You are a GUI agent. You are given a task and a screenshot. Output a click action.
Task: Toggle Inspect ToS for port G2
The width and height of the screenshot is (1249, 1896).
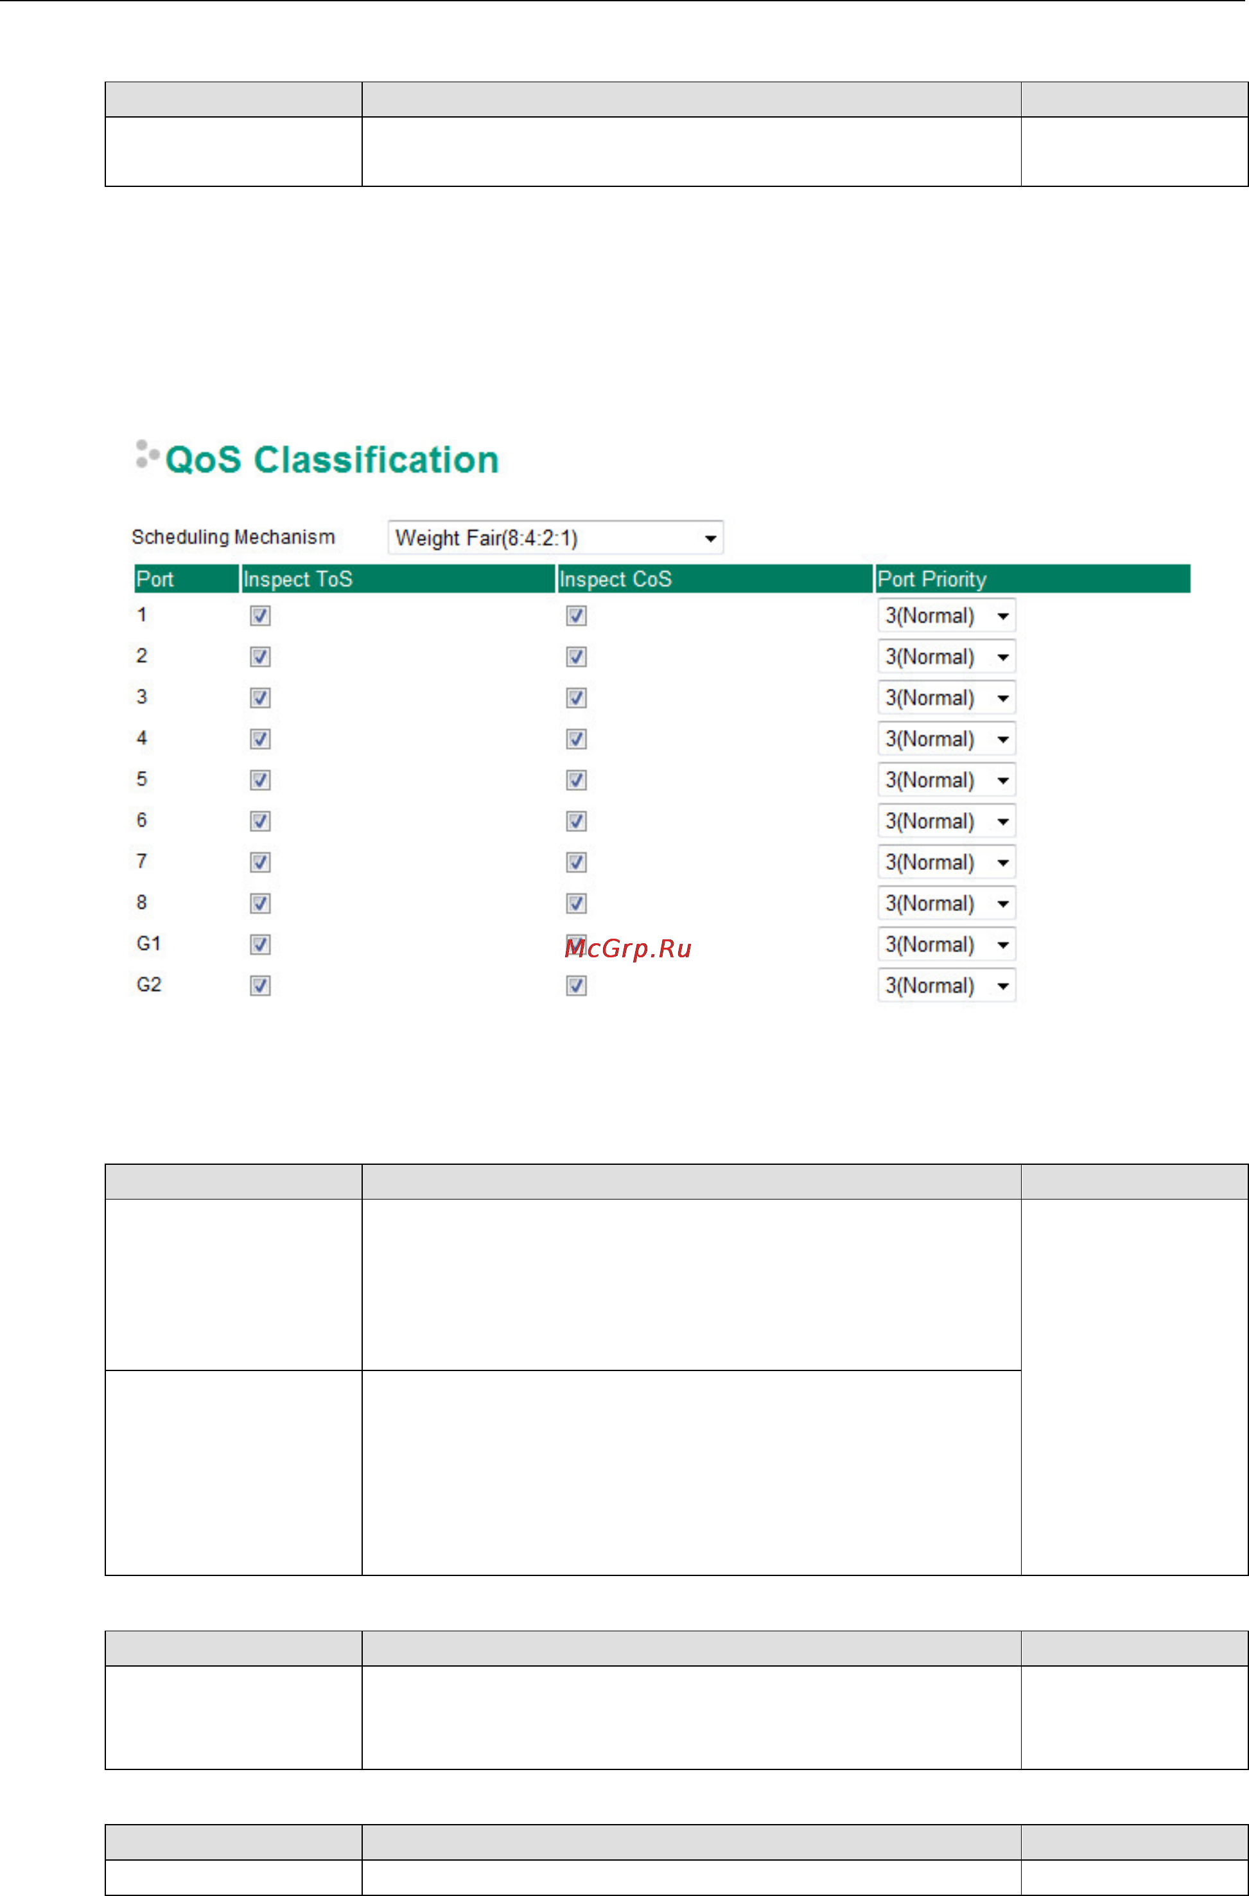click(x=261, y=986)
